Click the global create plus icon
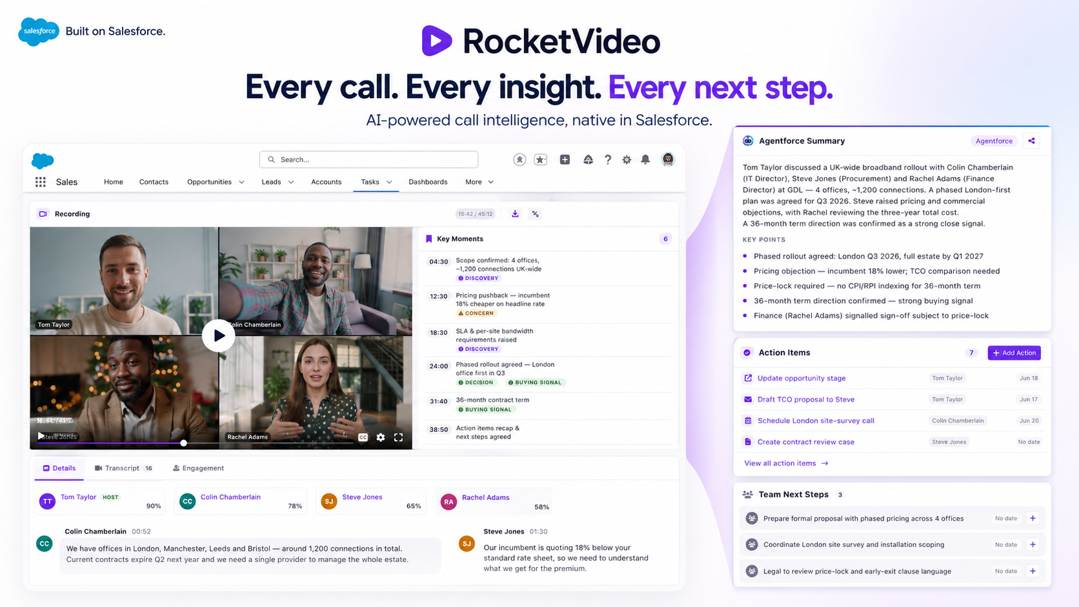The height and width of the screenshot is (607, 1079). [565, 159]
